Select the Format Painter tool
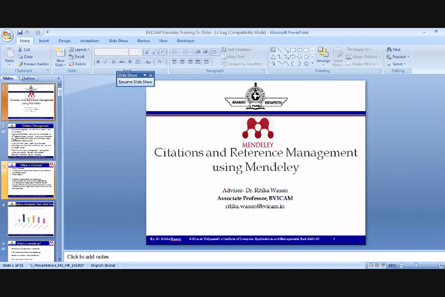Screen dimensions: 445x297 click(33, 64)
